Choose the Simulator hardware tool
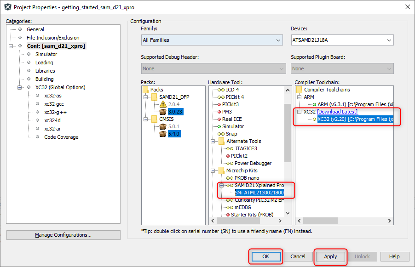Screen dimensions: 415x267 233,126
